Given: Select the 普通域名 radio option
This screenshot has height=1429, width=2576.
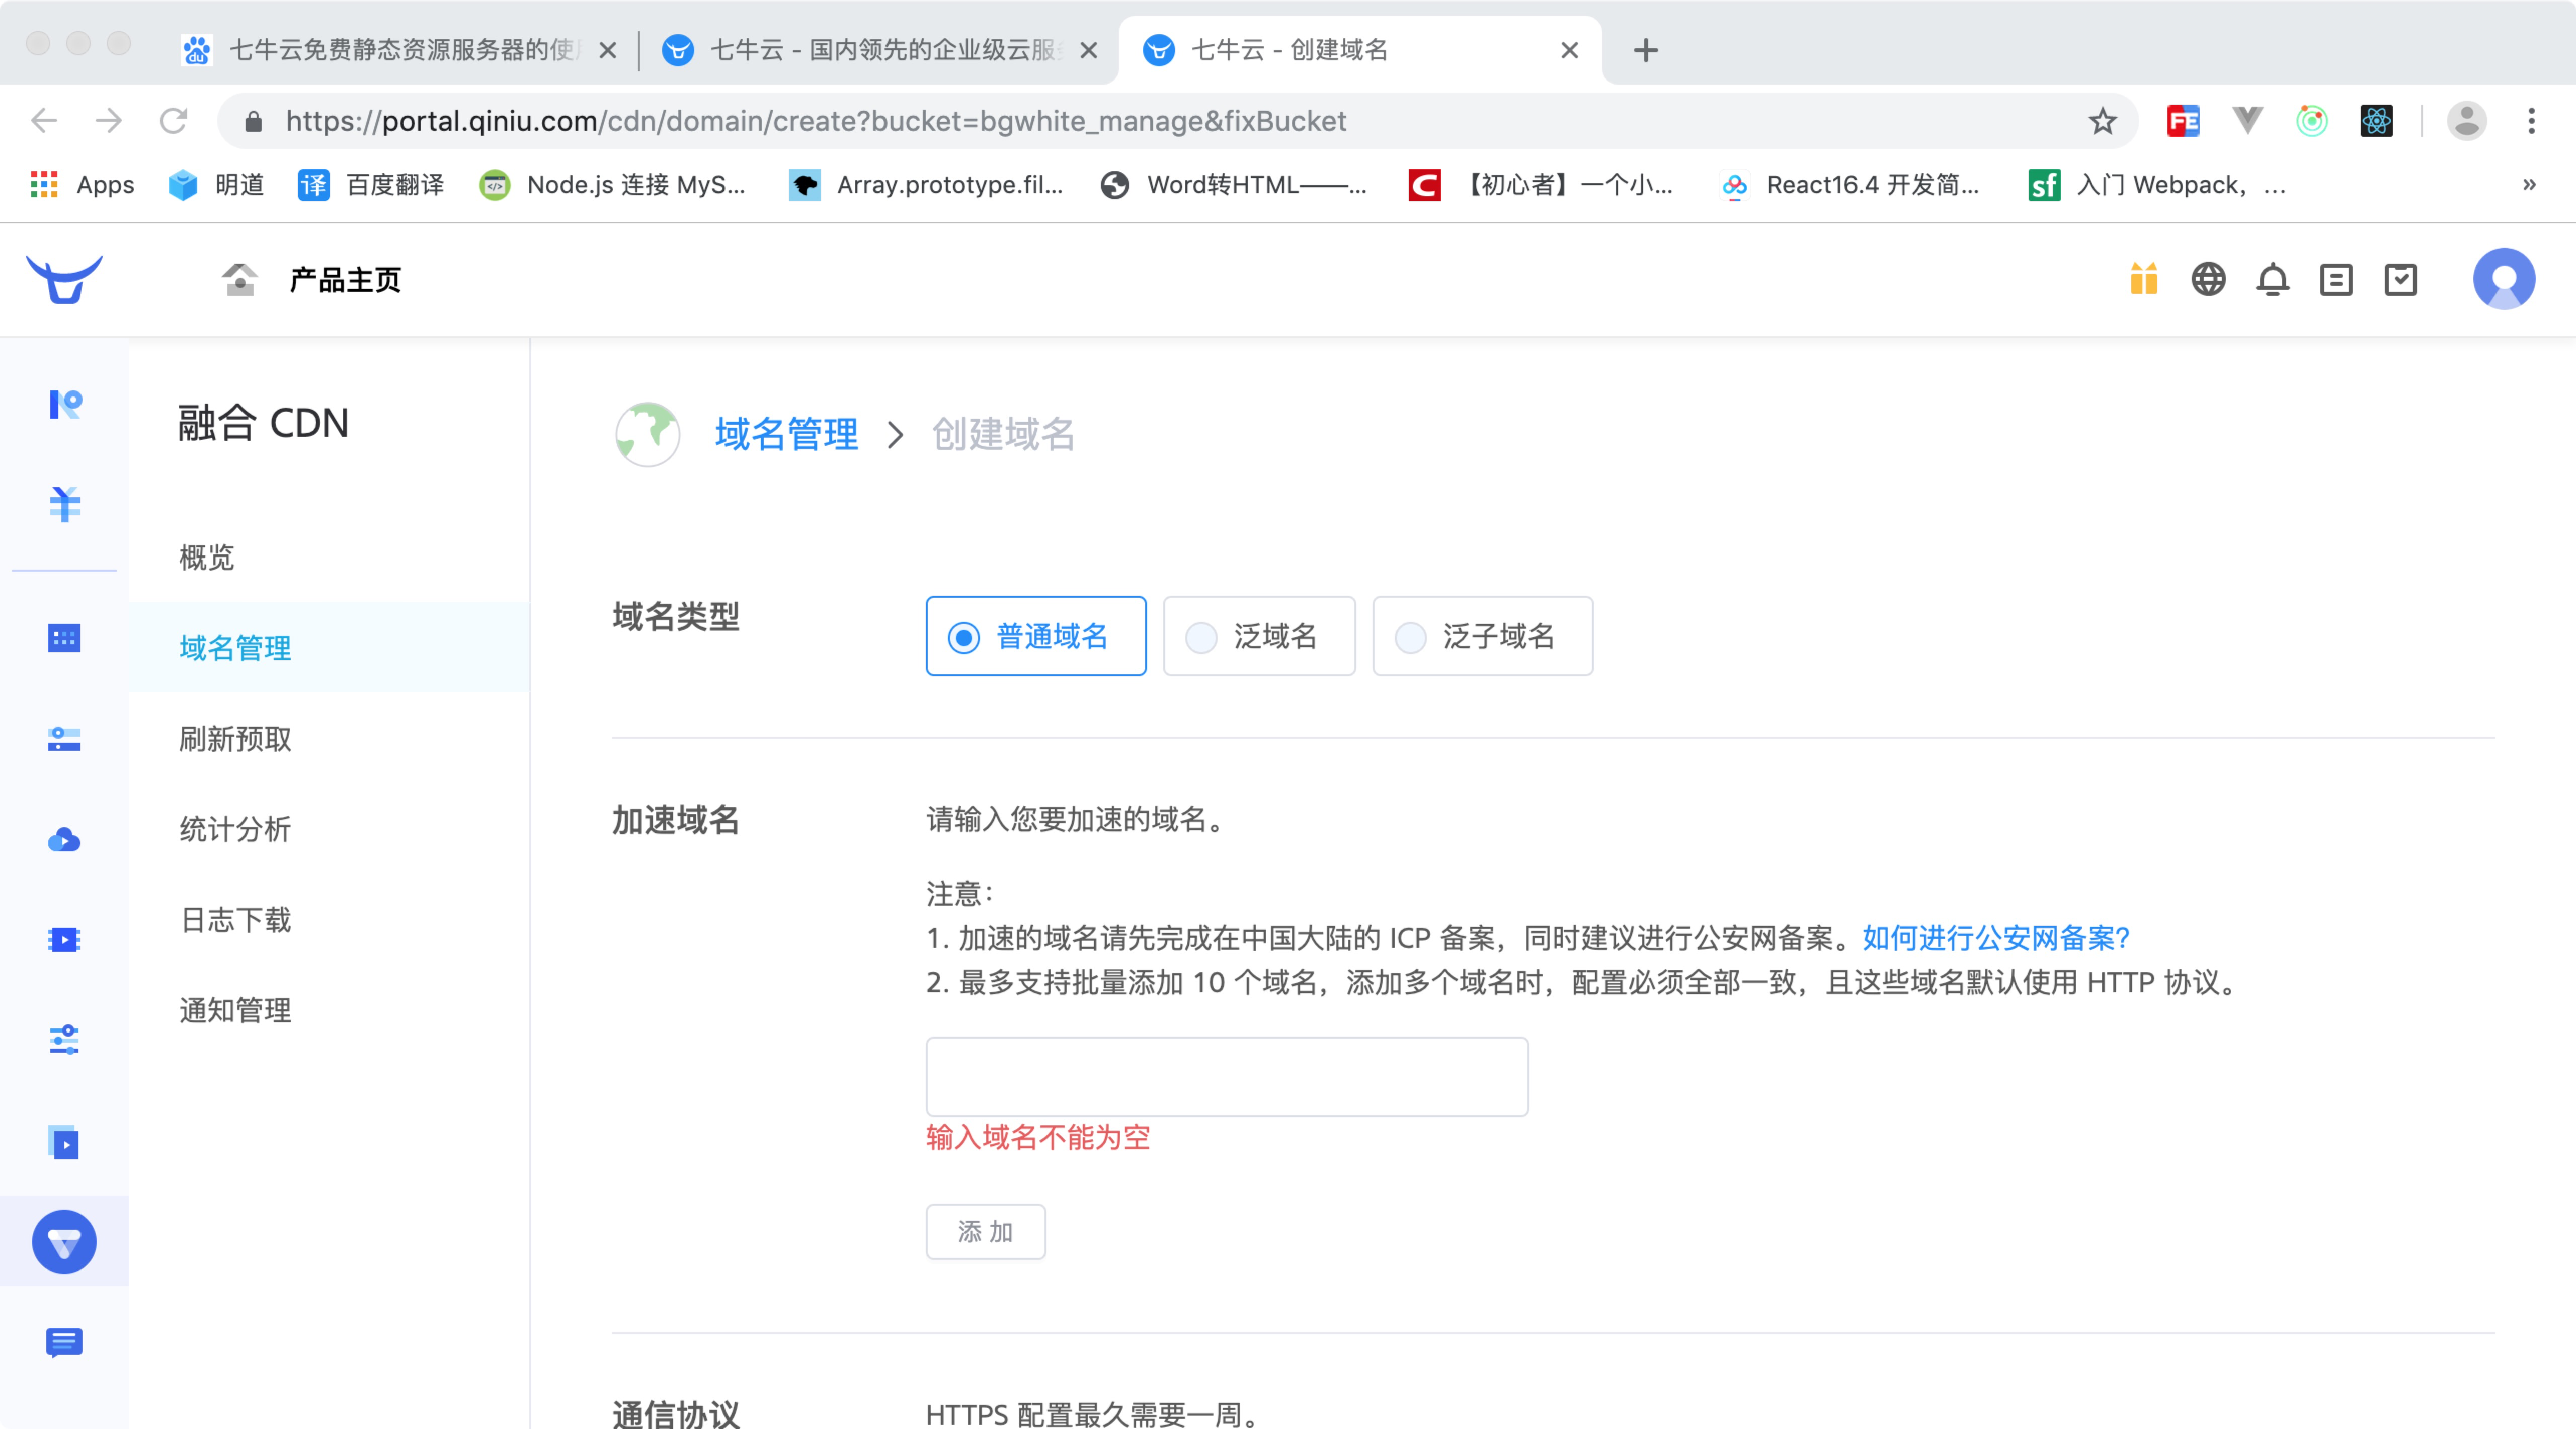Looking at the screenshot, I should click(1035, 636).
